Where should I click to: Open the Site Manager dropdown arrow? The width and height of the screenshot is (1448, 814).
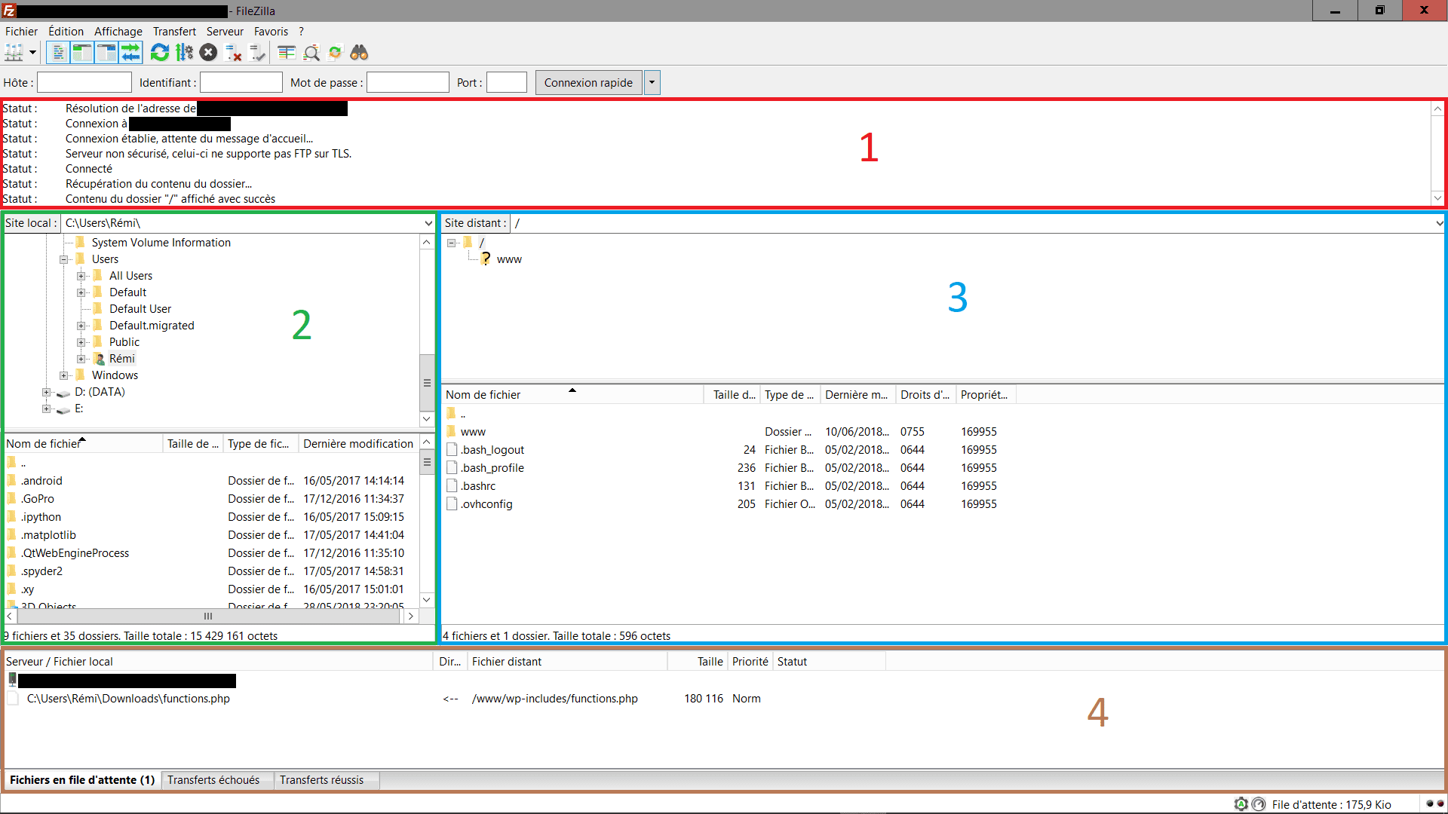point(32,53)
